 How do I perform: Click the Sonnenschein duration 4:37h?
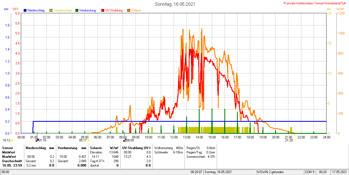[x=211, y=157]
